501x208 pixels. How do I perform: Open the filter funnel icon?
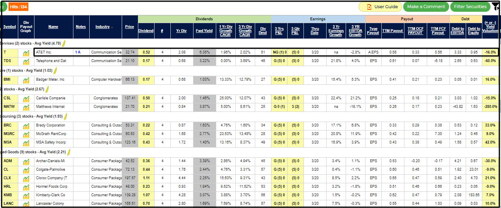pyautogui.click(x=496, y=6)
